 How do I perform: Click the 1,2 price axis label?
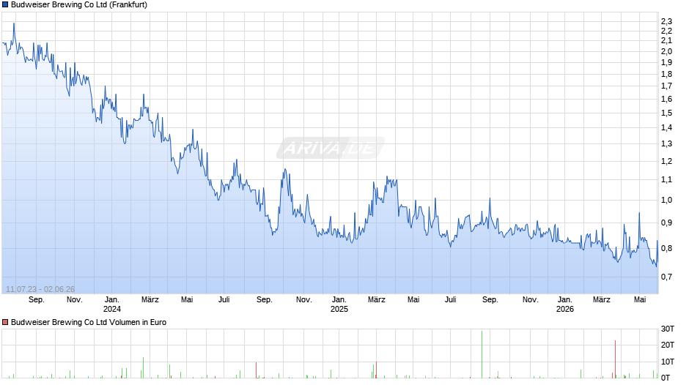click(666, 161)
